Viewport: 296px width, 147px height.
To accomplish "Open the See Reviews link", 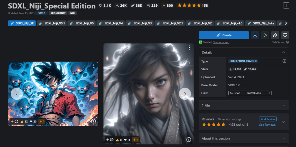I will click(267, 125).
